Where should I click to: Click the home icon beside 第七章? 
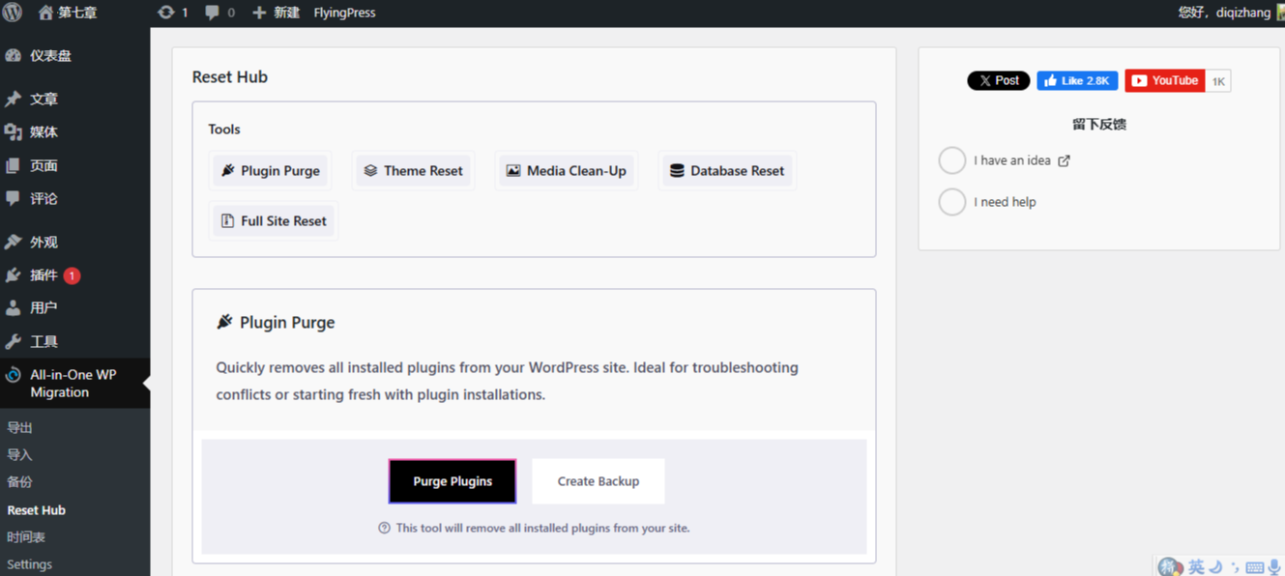[x=45, y=13]
